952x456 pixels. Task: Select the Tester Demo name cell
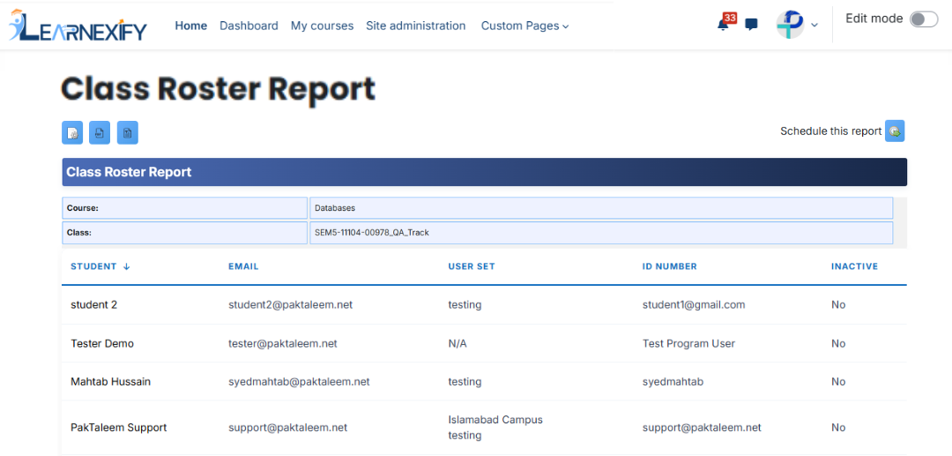tap(102, 344)
